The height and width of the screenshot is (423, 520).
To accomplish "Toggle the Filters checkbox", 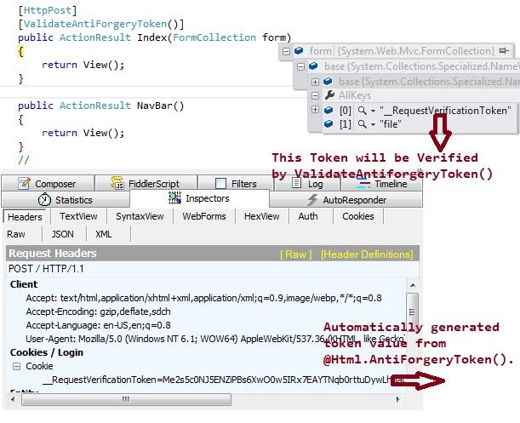I will (220, 184).
